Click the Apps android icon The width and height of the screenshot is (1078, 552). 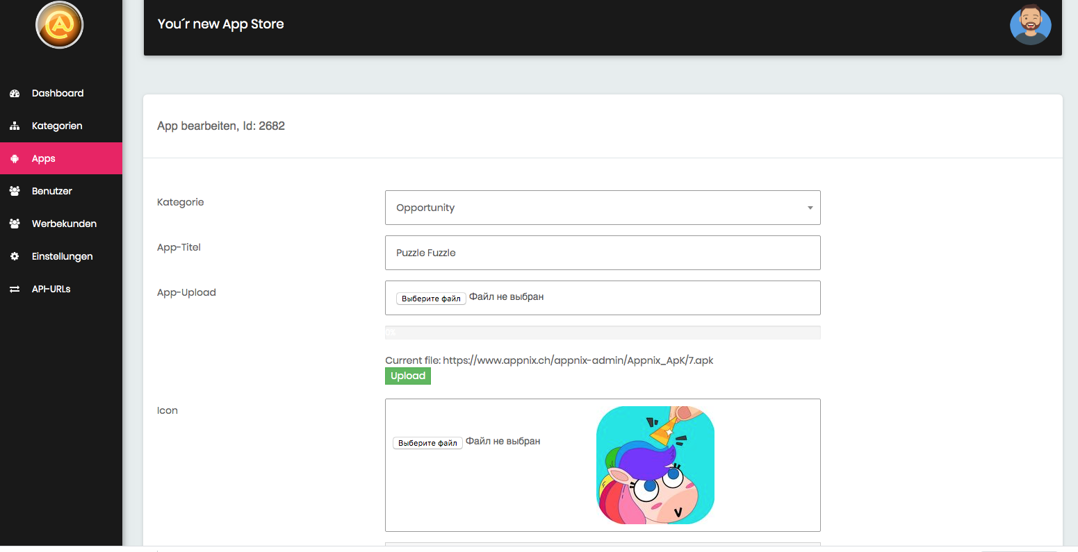pyautogui.click(x=15, y=159)
